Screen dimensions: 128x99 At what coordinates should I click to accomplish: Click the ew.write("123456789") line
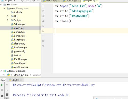click(72, 16)
